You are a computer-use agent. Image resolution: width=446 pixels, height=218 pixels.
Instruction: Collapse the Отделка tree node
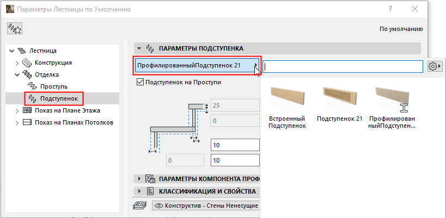(x=17, y=75)
